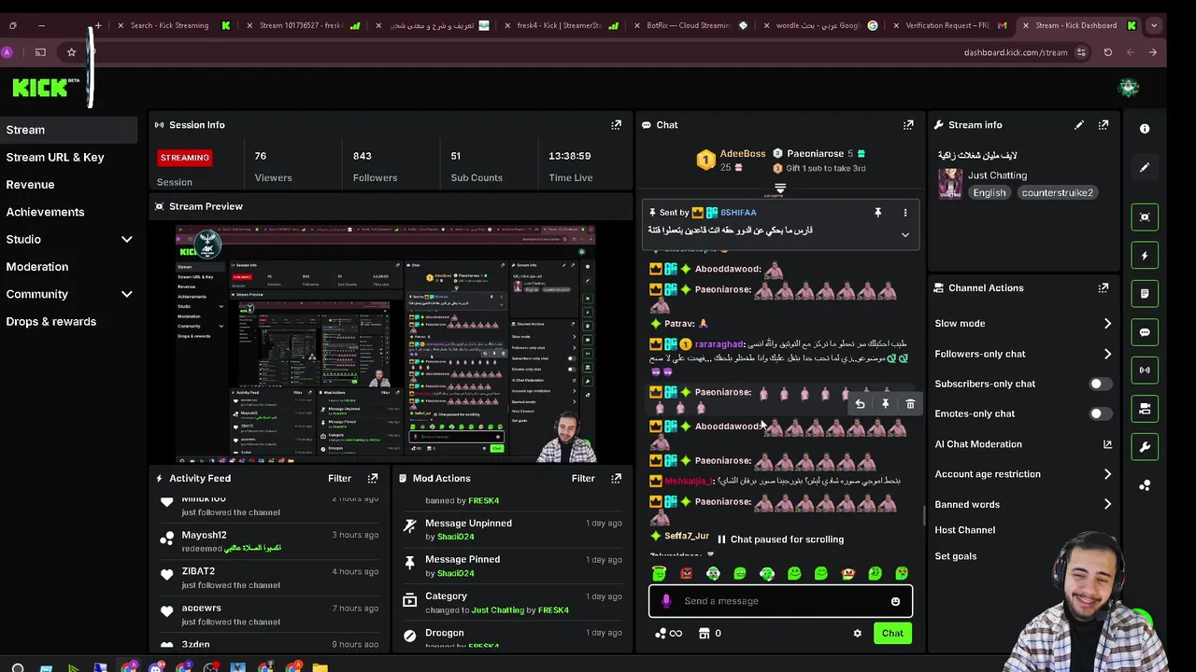Switch to the BotRix Cloud Streaming tab
The height and width of the screenshot is (672, 1196).
tap(691, 25)
